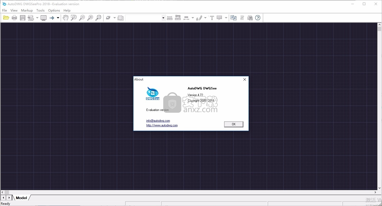Click the 'AutoDWG DWGSee' heading text
The image size is (382, 206).
202,88
